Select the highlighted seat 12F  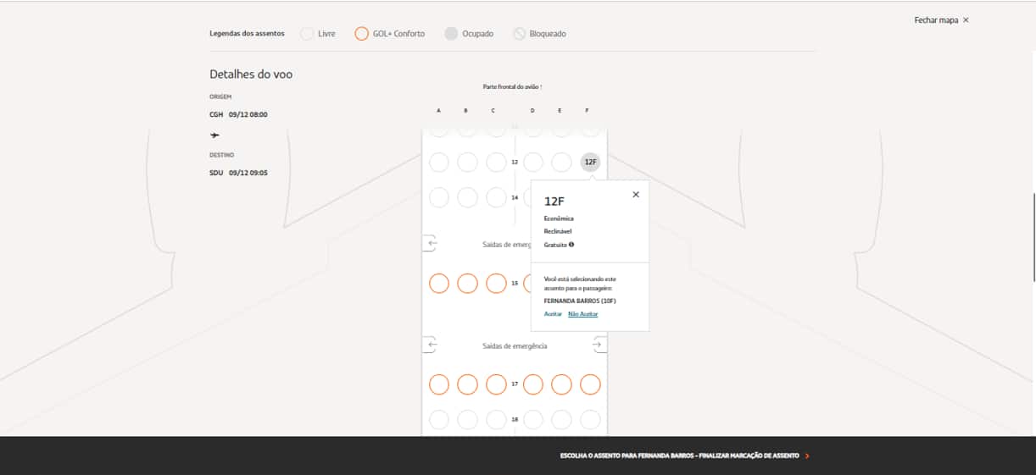pyautogui.click(x=590, y=162)
